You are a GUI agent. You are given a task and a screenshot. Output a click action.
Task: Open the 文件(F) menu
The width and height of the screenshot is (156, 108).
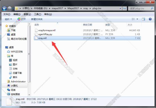[7, 14]
